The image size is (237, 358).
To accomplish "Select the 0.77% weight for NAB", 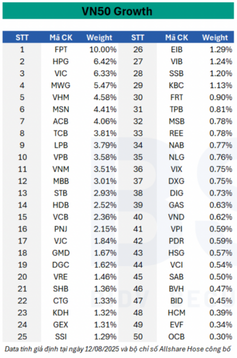I will pyautogui.click(x=220, y=145).
